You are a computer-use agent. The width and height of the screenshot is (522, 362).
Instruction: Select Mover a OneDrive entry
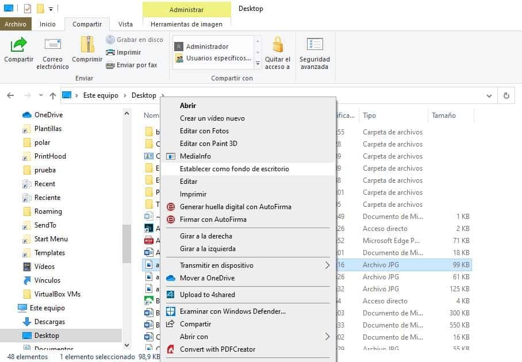(248, 278)
